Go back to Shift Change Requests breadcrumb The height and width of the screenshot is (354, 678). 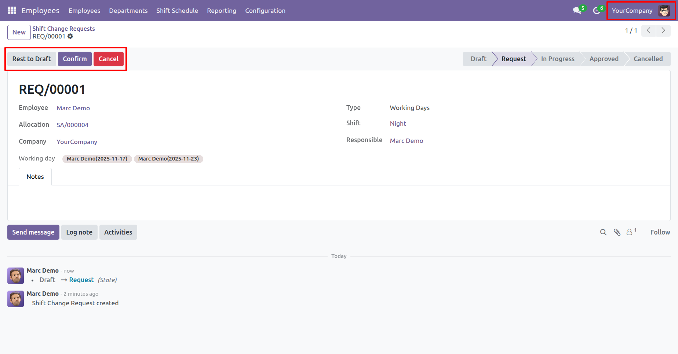pyautogui.click(x=63, y=29)
